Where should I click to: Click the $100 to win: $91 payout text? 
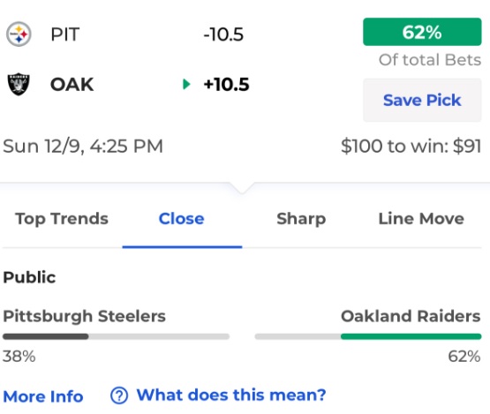click(x=411, y=146)
